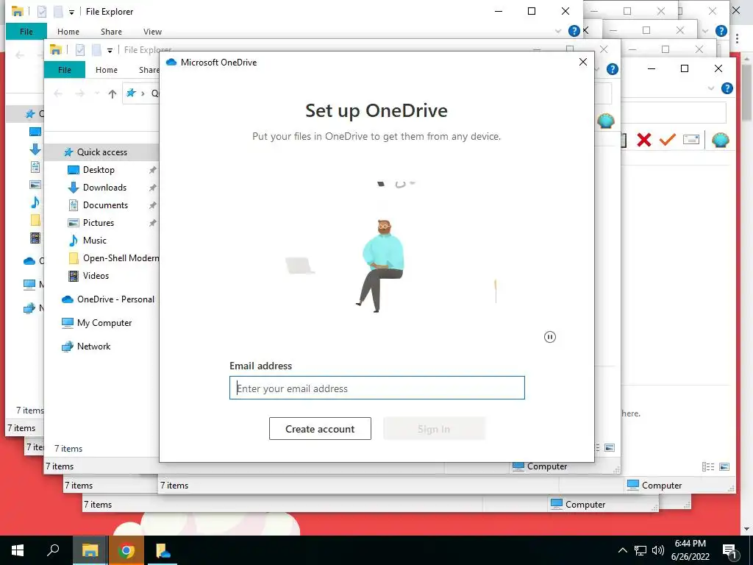Switch to details view in red X toolbar window
Screen dimensions: 753x565
point(708,467)
